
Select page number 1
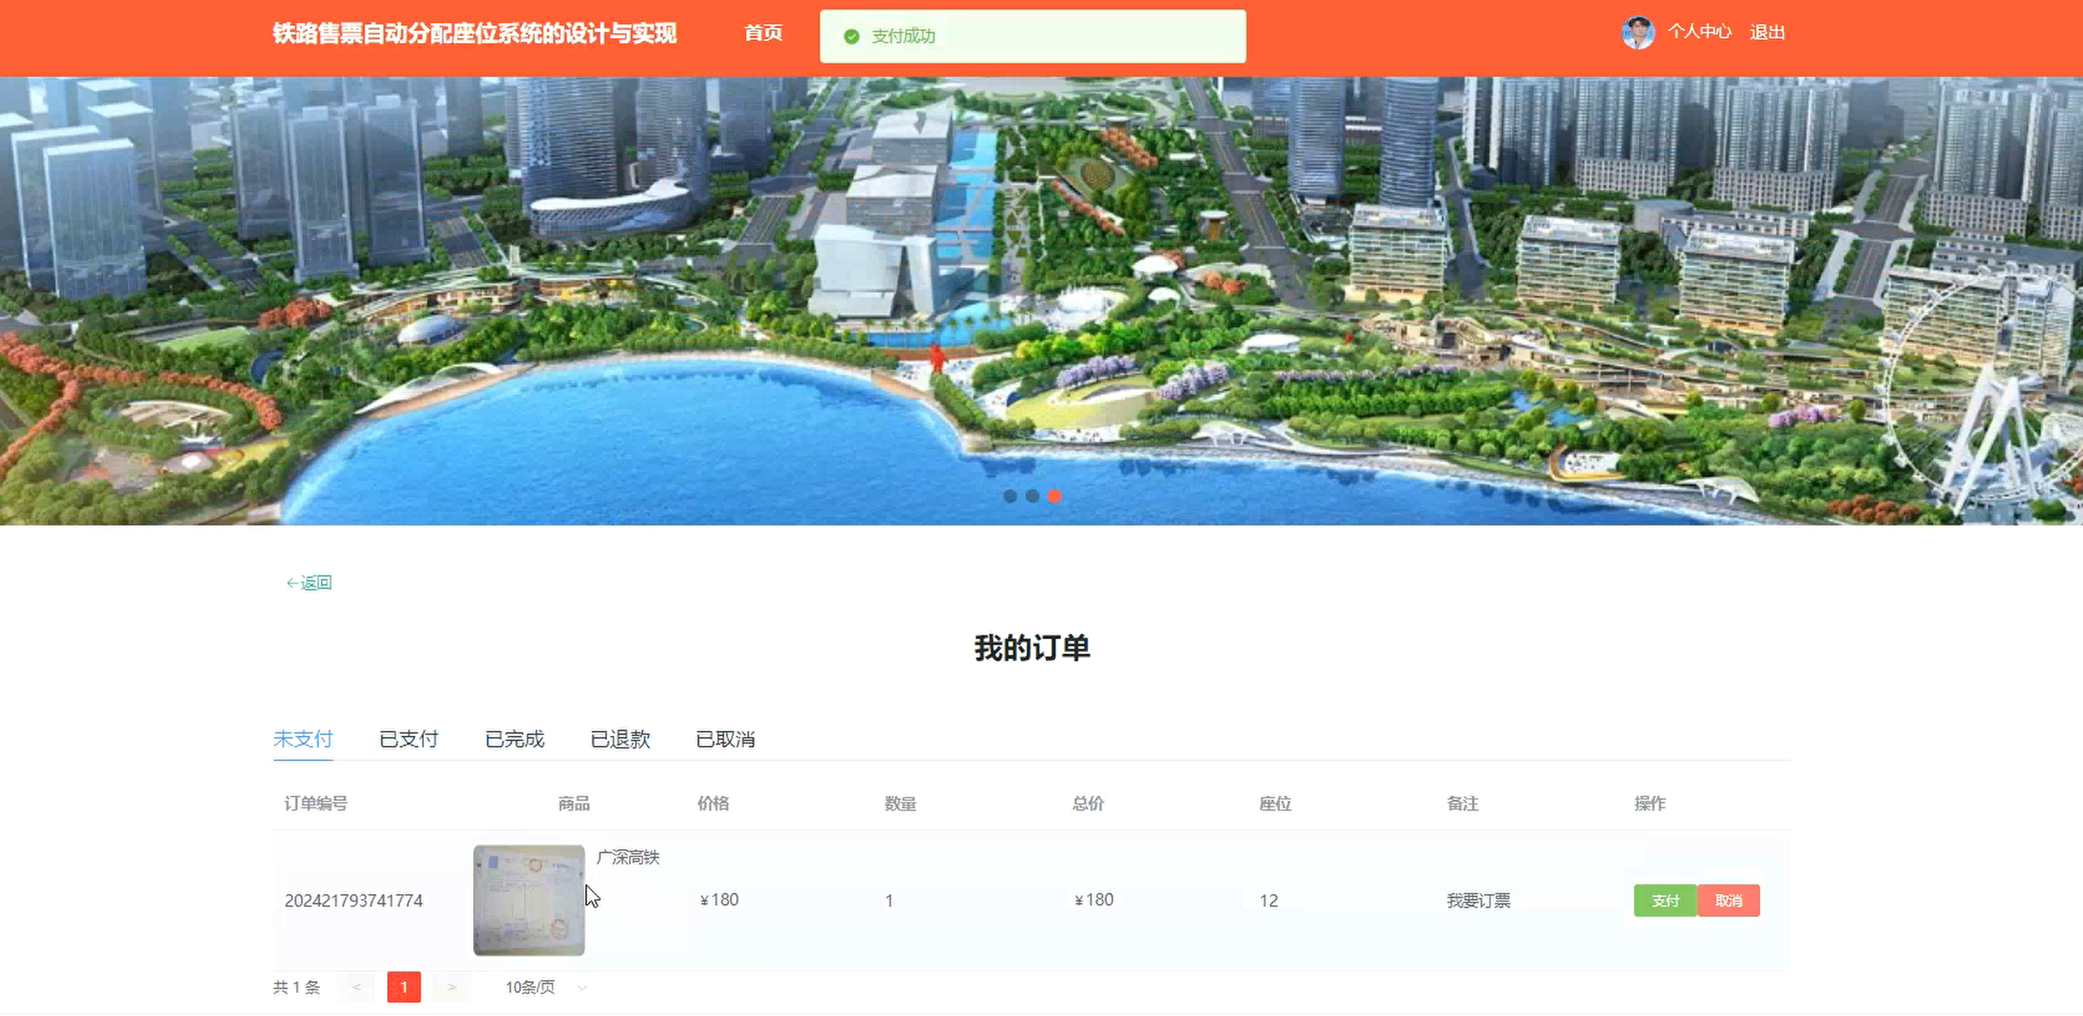[404, 987]
